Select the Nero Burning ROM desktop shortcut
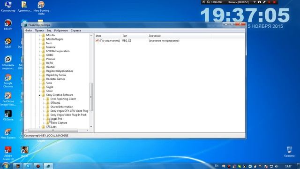The height and width of the screenshot is (169, 300). pyautogui.click(x=41, y=8)
